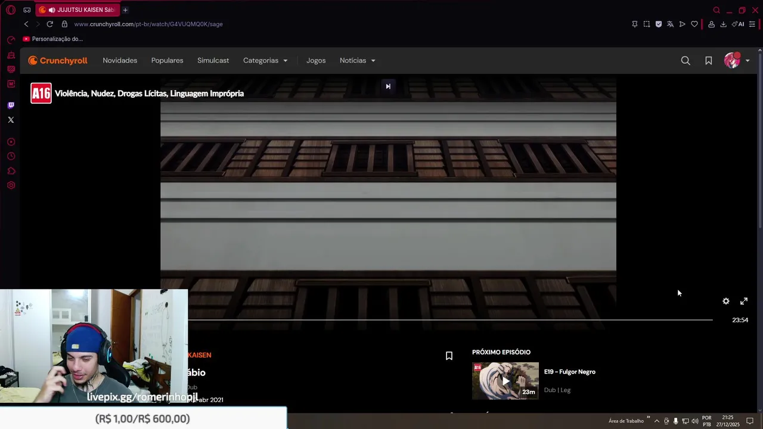Viewport: 763px width, 429px height.
Task: Open the AI assistant button in the toolbar
Action: pyautogui.click(x=738, y=24)
